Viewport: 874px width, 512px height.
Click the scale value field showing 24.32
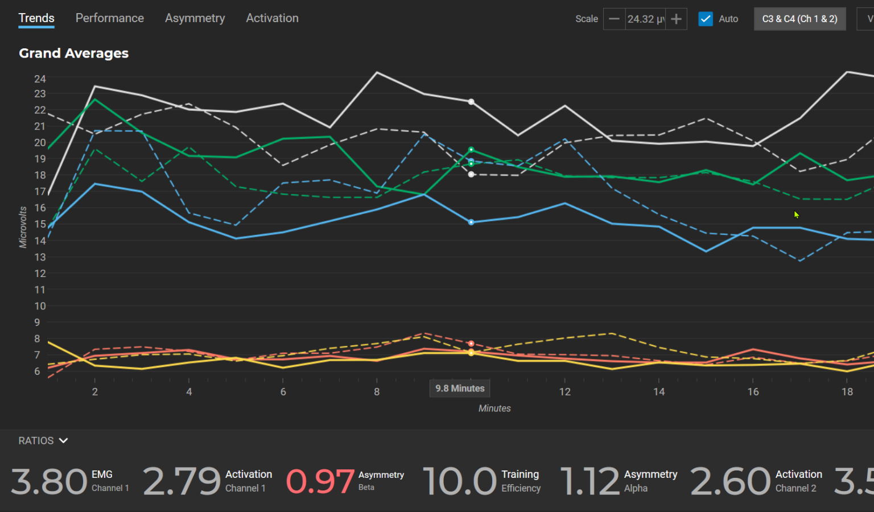pos(645,19)
